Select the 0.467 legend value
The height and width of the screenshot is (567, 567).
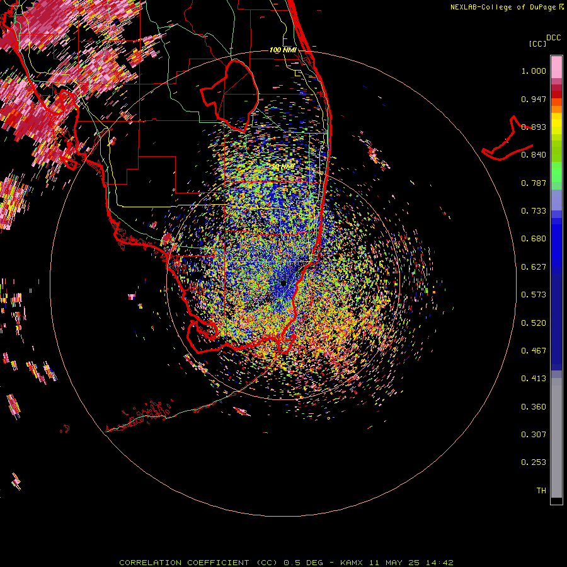coord(534,351)
